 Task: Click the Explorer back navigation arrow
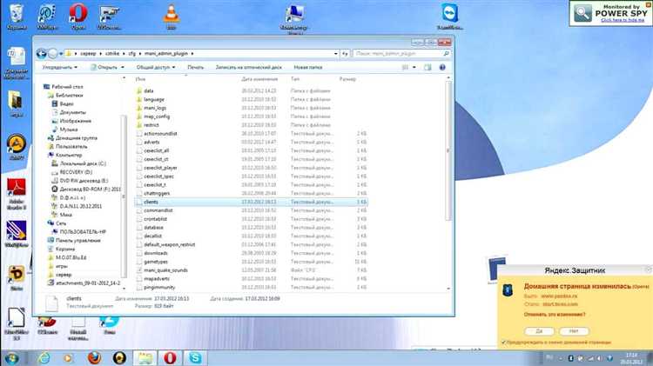pos(41,53)
